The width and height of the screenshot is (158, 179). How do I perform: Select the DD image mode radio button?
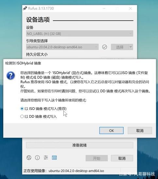[22, 116]
